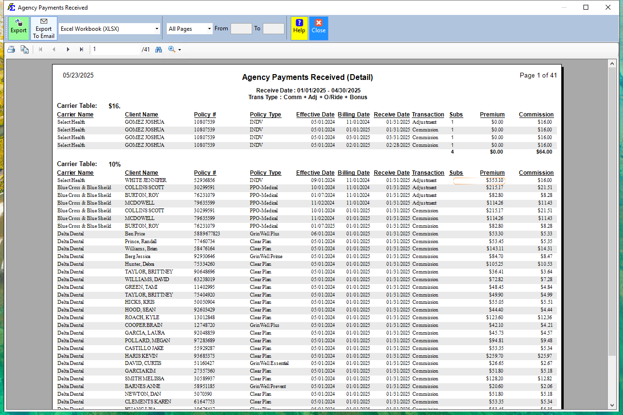The image size is (623, 415).
Task: Maximize the Agency Payments Received window
Action: (x=586, y=7)
